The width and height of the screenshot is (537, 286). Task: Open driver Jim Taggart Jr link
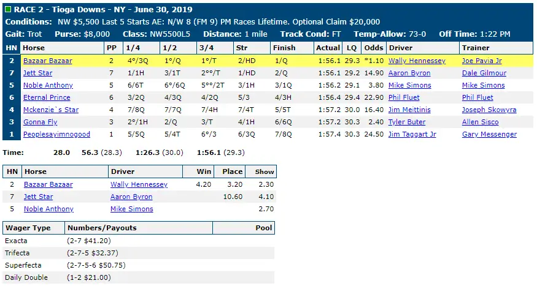click(412, 135)
